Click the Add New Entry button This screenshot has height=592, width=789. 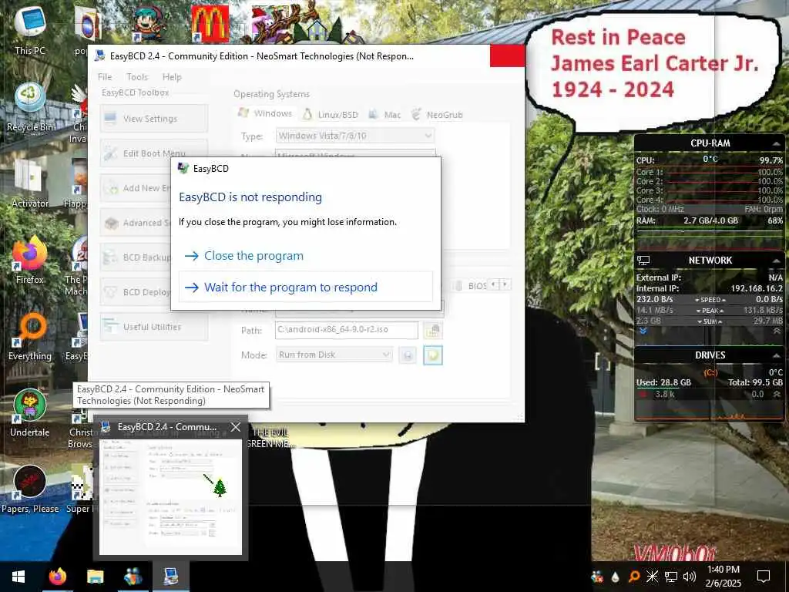(136, 188)
